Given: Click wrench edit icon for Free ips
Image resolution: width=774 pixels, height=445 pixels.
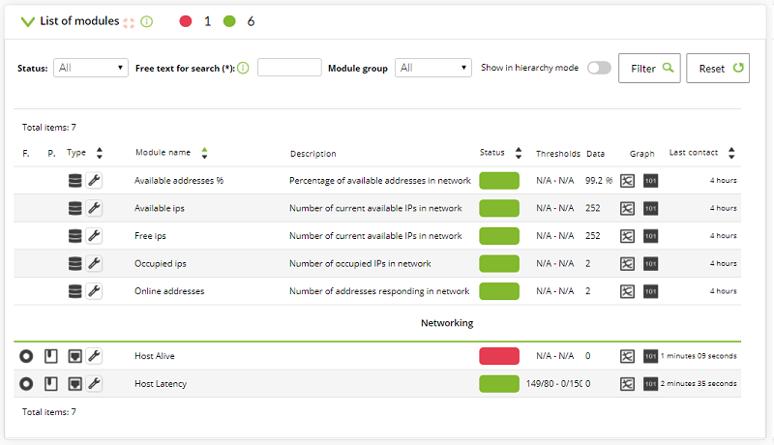Looking at the screenshot, I should coord(94,236).
